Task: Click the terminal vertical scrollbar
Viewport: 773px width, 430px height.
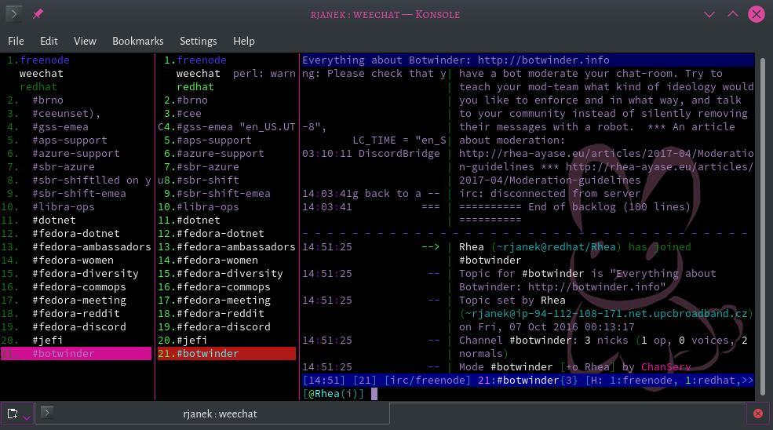Action: click(763, 227)
